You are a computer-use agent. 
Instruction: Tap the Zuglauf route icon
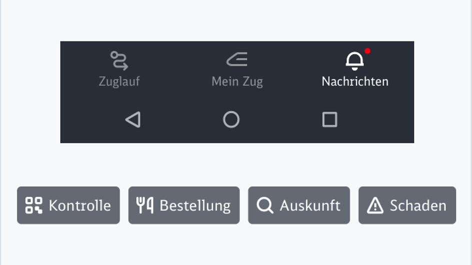(119, 60)
